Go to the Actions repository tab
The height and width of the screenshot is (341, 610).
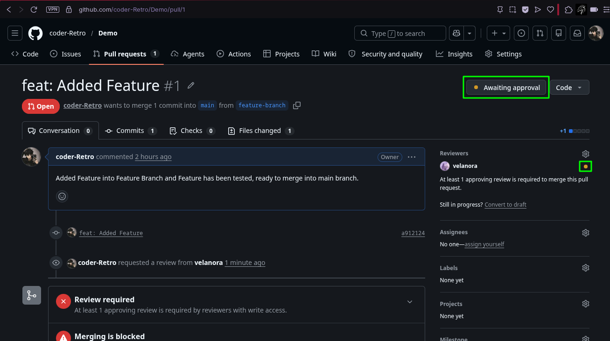pos(234,54)
